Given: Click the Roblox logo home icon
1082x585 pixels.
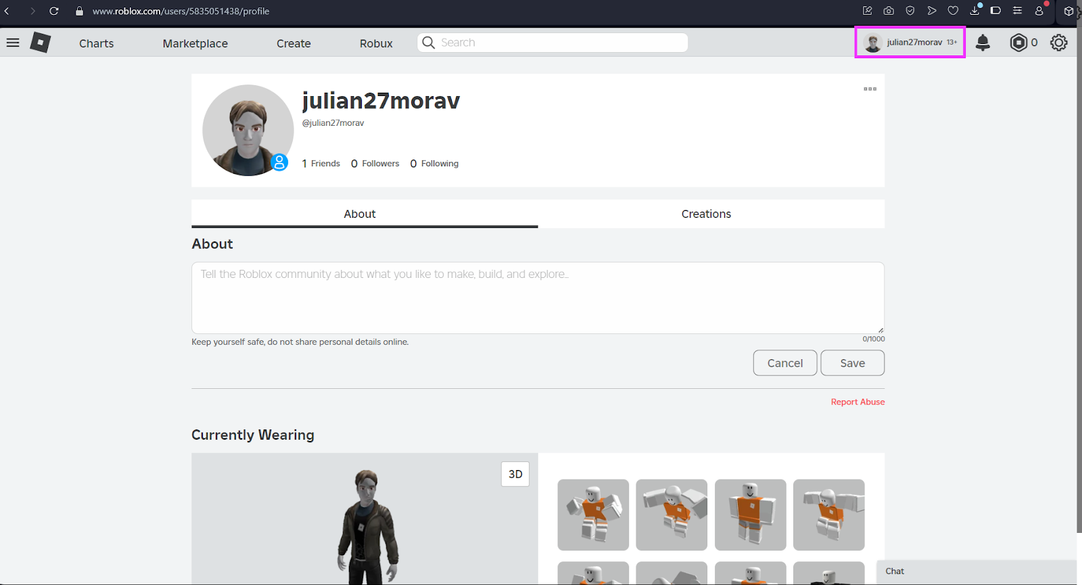Looking at the screenshot, I should click(41, 43).
